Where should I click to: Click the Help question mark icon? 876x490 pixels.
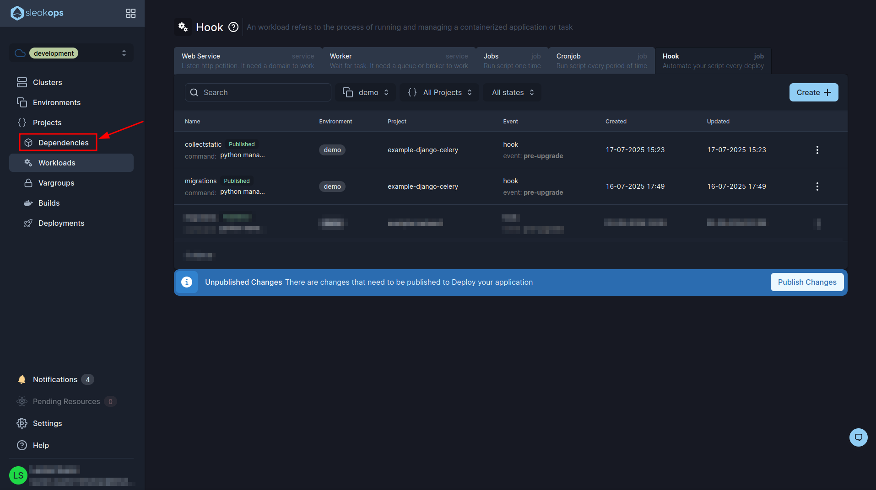[22, 445]
